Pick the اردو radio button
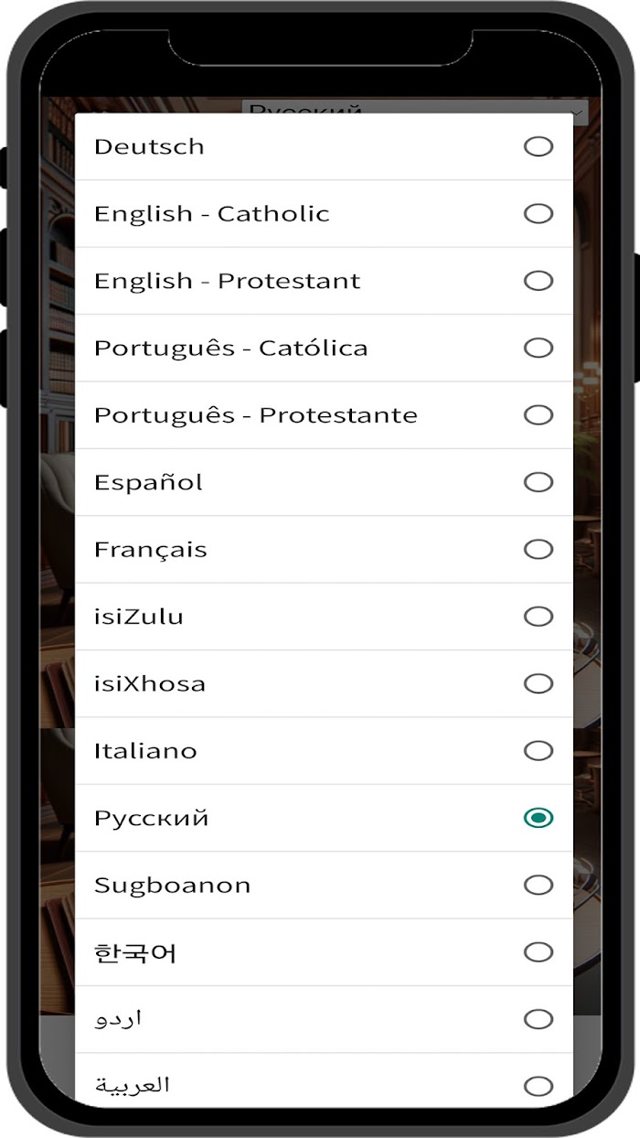 (539, 1019)
